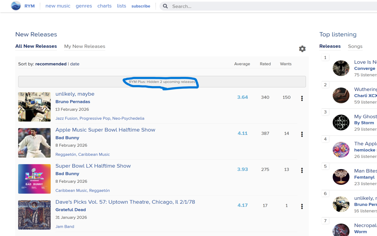
Task: Click the RYM wave logo icon
Action: 16,6
